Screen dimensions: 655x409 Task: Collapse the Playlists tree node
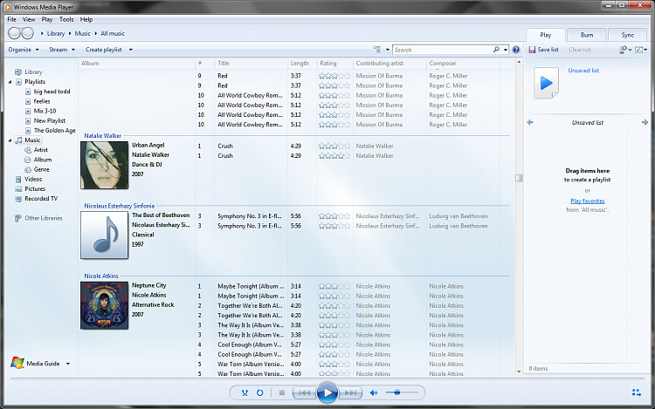[10, 82]
